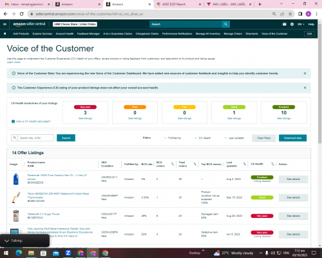The width and height of the screenshot is (322, 258).
Task: Sort by Last updated column arrows
Action: coord(244,164)
